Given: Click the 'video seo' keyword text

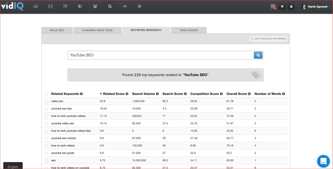Looking at the screenshot, I should [x=57, y=101].
